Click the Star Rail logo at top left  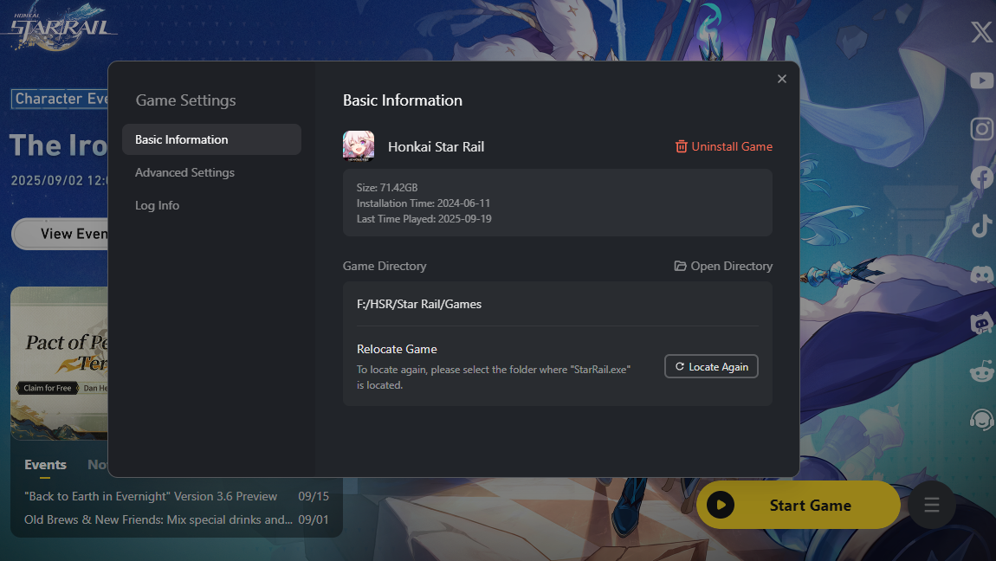[61, 27]
